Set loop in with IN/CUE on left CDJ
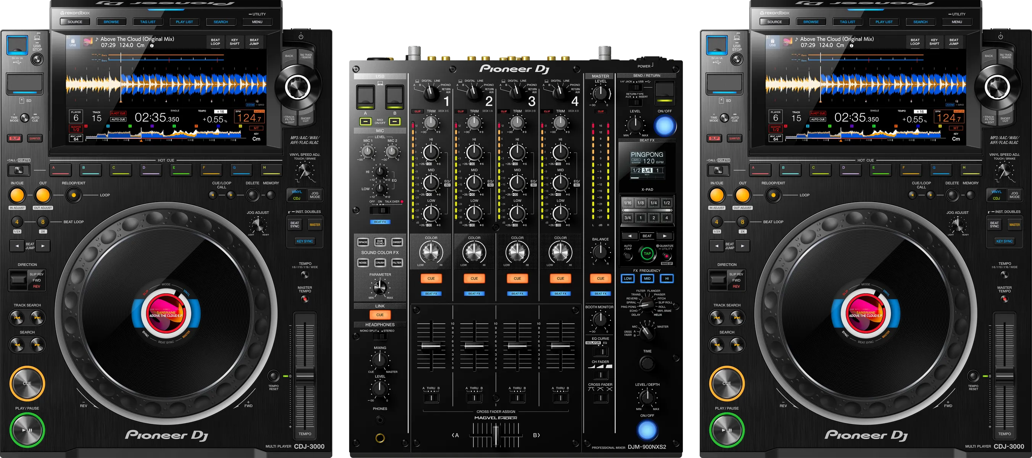Screen dimensions: 1032x458 (17, 195)
